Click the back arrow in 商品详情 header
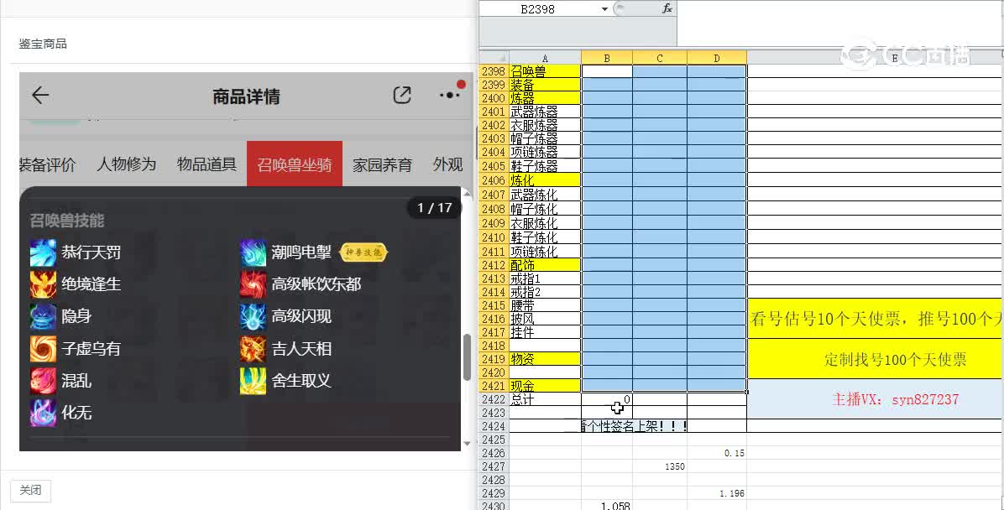1004x510 pixels. [x=40, y=96]
